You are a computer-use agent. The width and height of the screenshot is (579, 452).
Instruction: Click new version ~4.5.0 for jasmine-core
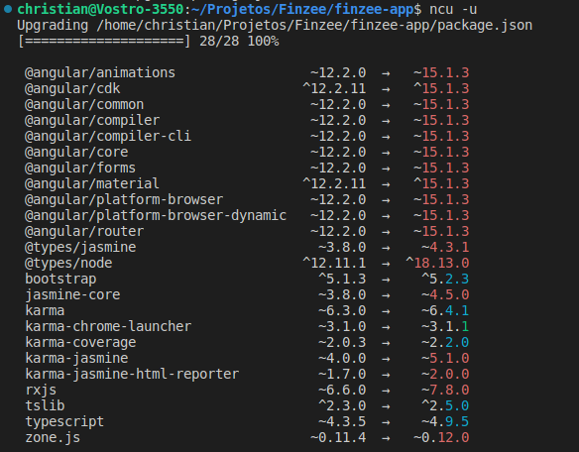pos(445,295)
